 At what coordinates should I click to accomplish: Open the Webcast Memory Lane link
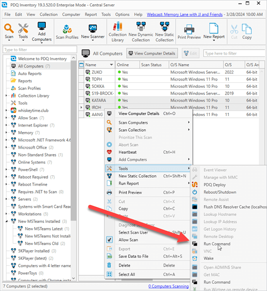[185, 14]
